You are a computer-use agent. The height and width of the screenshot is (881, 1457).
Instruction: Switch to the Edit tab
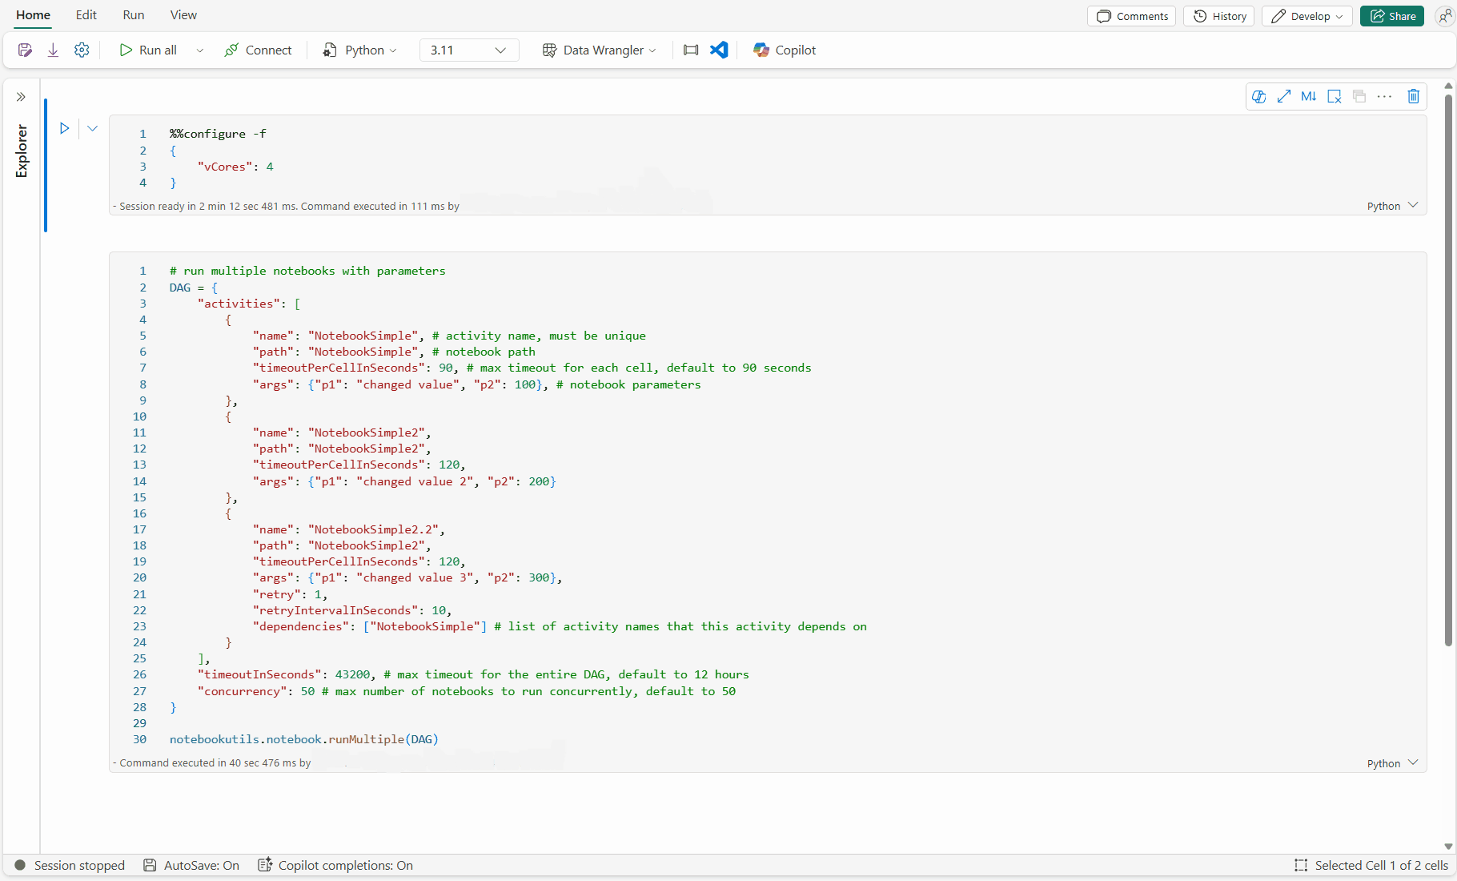(86, 15)
